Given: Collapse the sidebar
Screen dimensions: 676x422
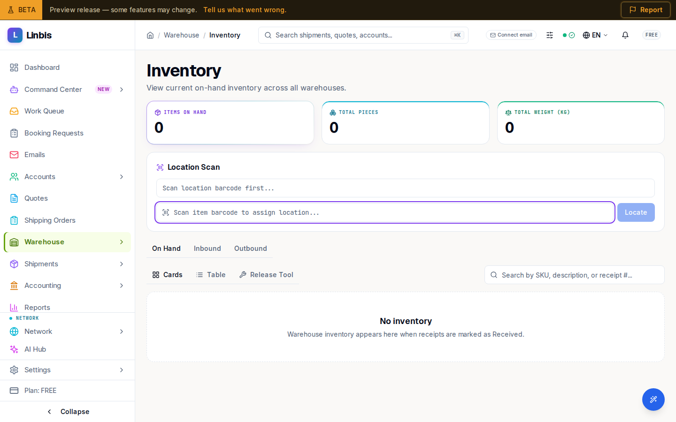Looking at the screenshot, I should [x=68, y=412].
